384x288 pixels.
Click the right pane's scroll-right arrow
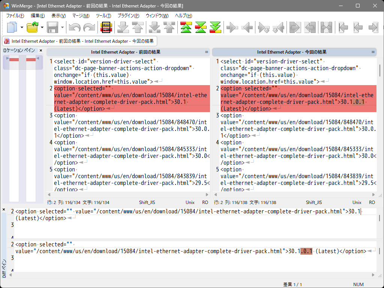tap(373, 195)
